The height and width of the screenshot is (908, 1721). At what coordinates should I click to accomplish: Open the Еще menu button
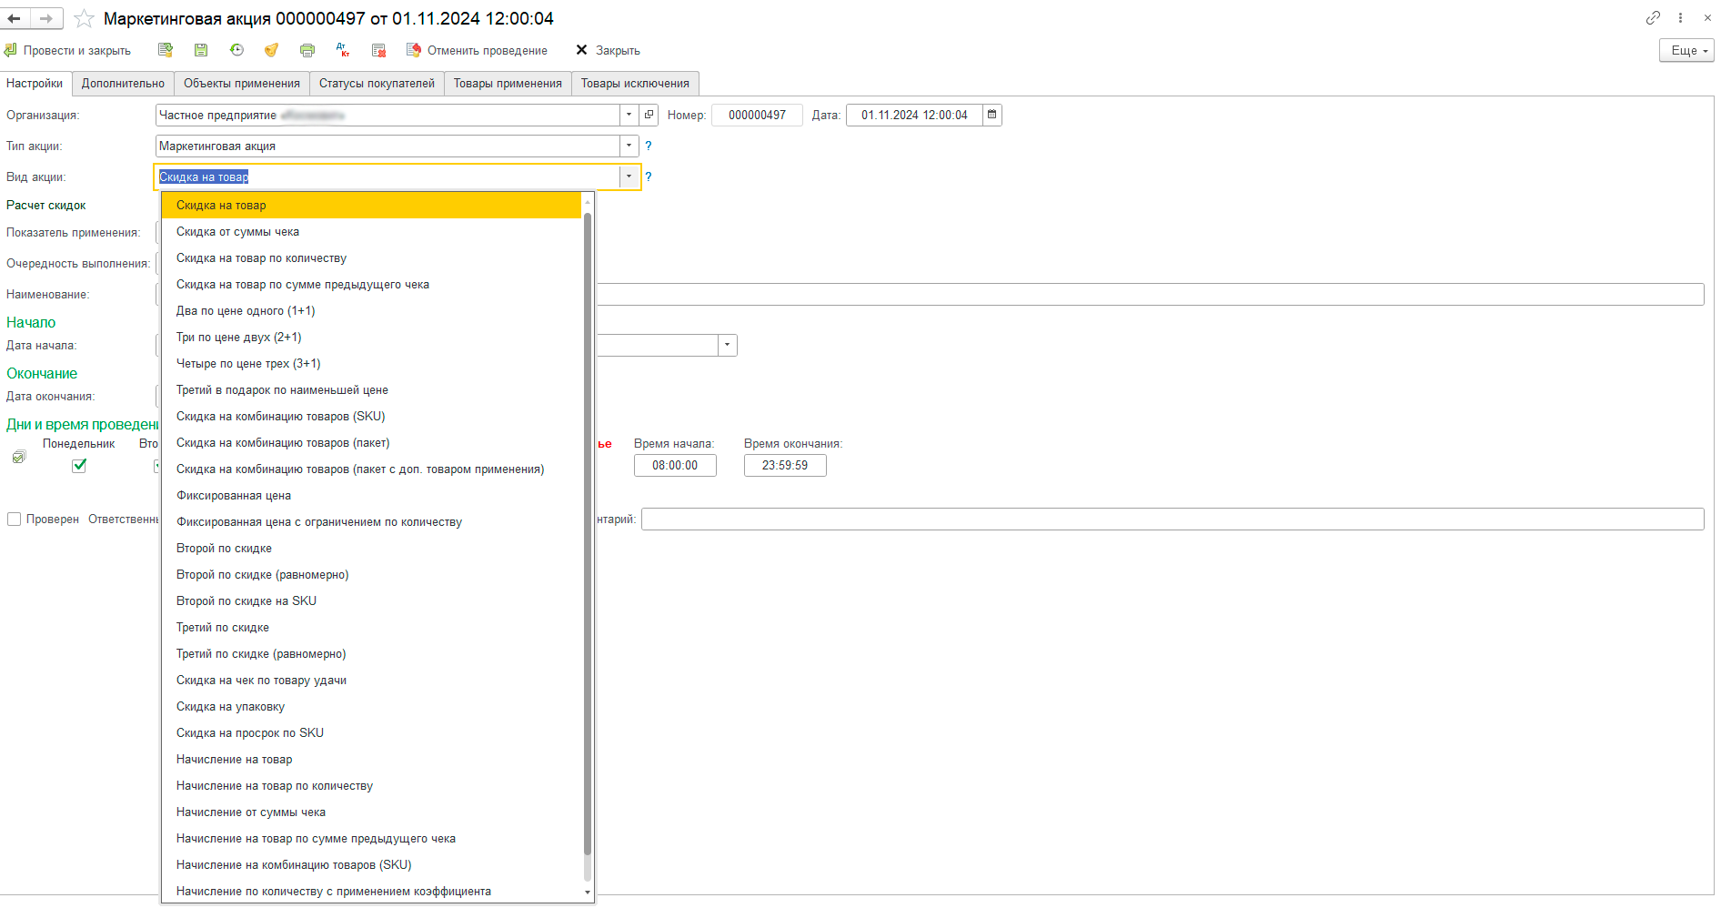1686,50
